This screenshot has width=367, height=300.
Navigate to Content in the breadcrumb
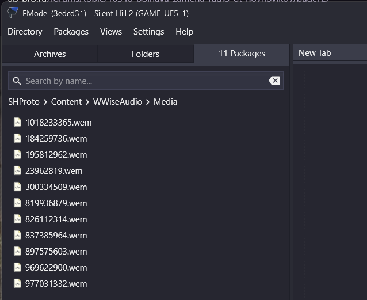(66, 102)
